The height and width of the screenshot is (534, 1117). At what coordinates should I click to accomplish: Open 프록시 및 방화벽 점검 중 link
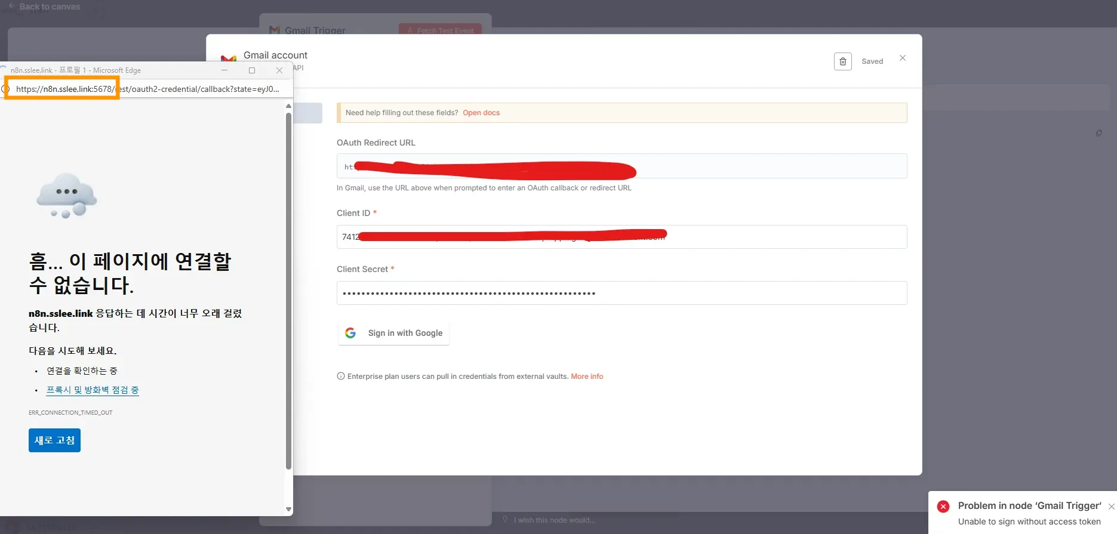tap(93, 390)
